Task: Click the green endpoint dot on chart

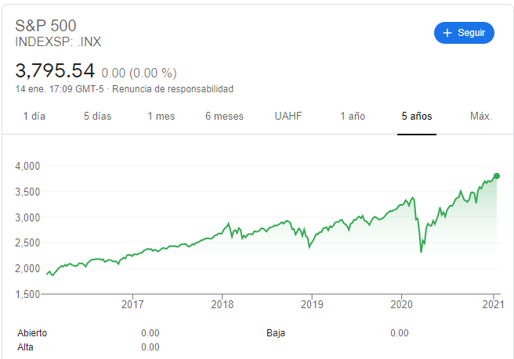Action: point(497,176)
